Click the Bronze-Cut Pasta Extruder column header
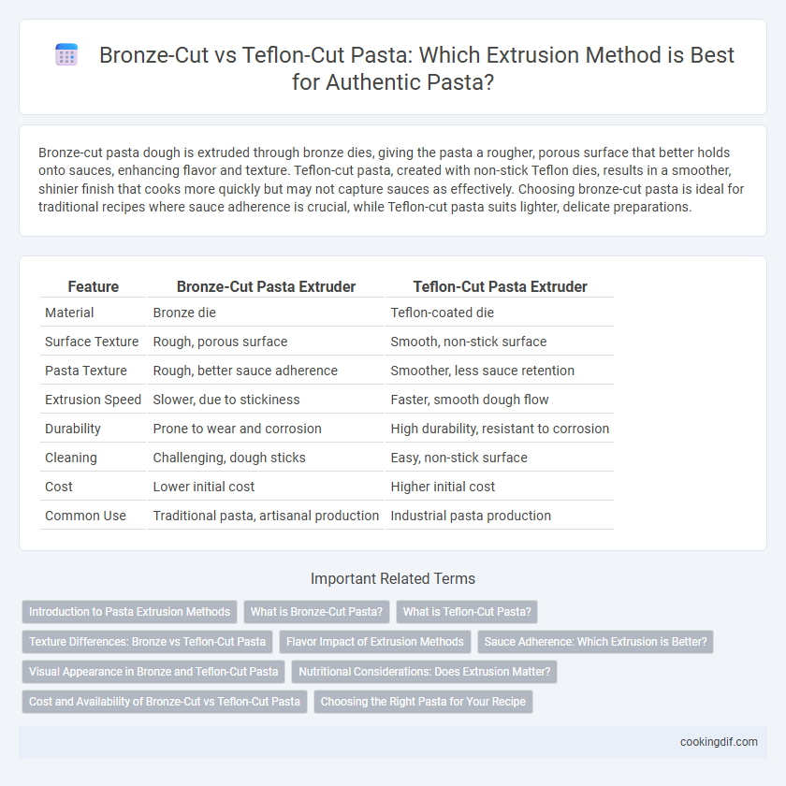Screen dimensions: 786x786 (x=266, y=286)
